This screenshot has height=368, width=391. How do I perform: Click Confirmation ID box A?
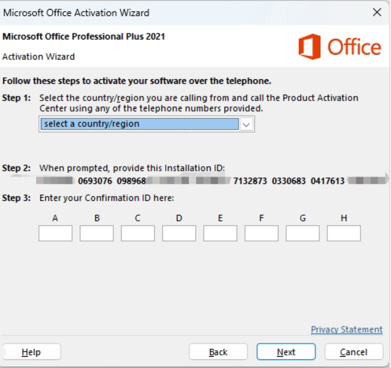pyautogui.click(x=55, y=233)
